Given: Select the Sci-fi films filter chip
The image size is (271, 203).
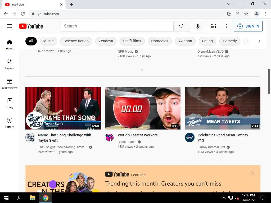Looking at the screenshot, I should (x=132, y=41).
